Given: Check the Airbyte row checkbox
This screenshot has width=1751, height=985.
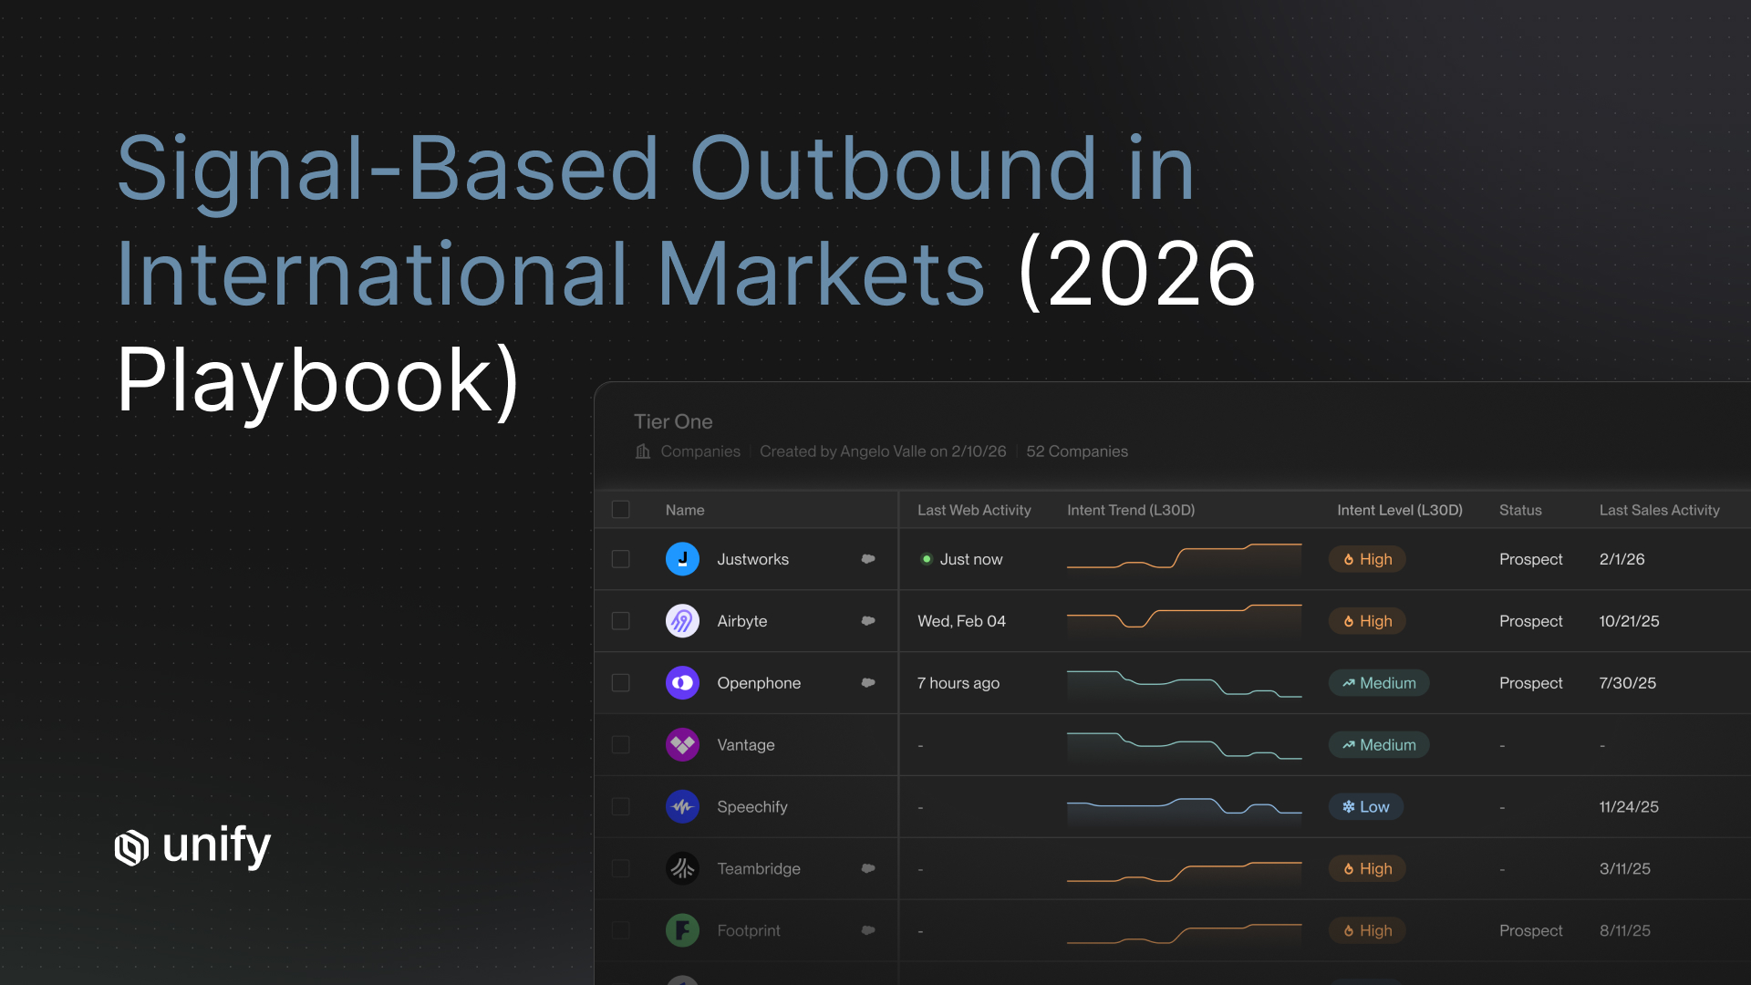Looking at the screenshot, I should tap(620, 621).
